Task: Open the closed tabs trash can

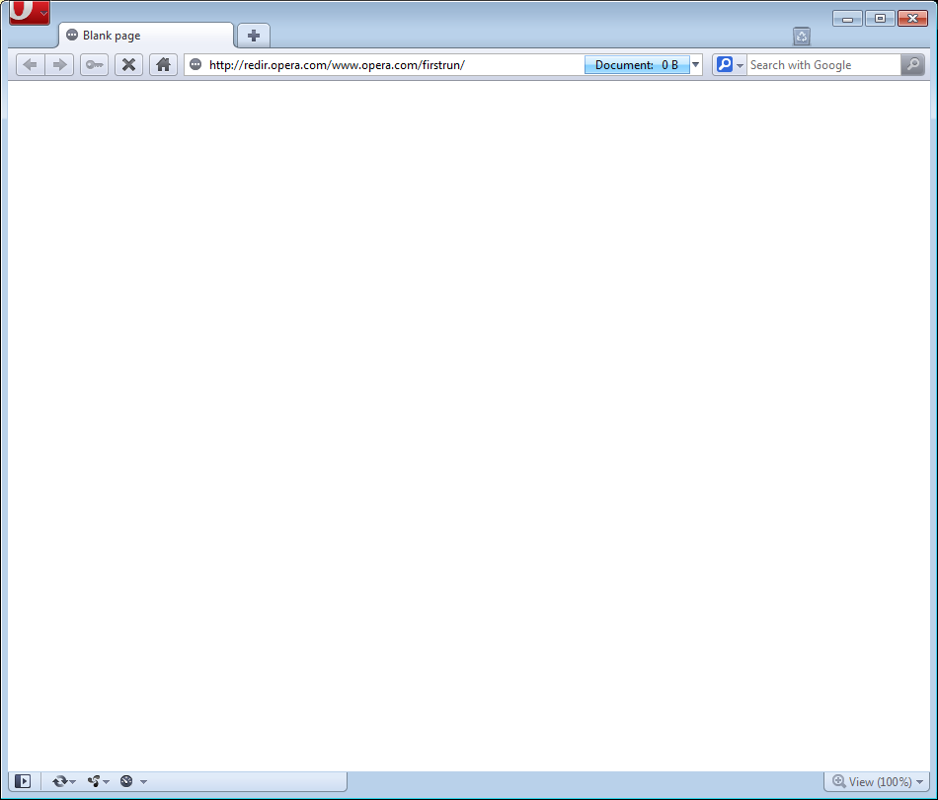Action: [x=802, y=37]
